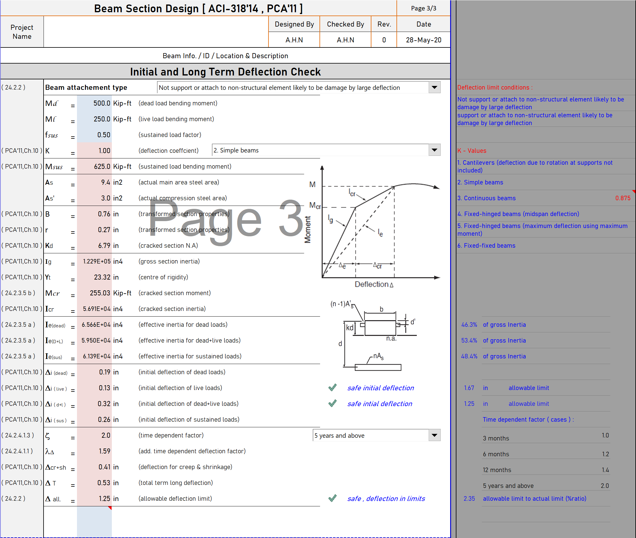The width and height of the screenshot is (636, 538).
Task: Click the 1.67 in allowable limit value
Action: 469,388
